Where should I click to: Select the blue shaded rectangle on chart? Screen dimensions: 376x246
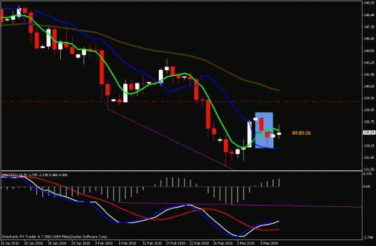click(264, 130)
